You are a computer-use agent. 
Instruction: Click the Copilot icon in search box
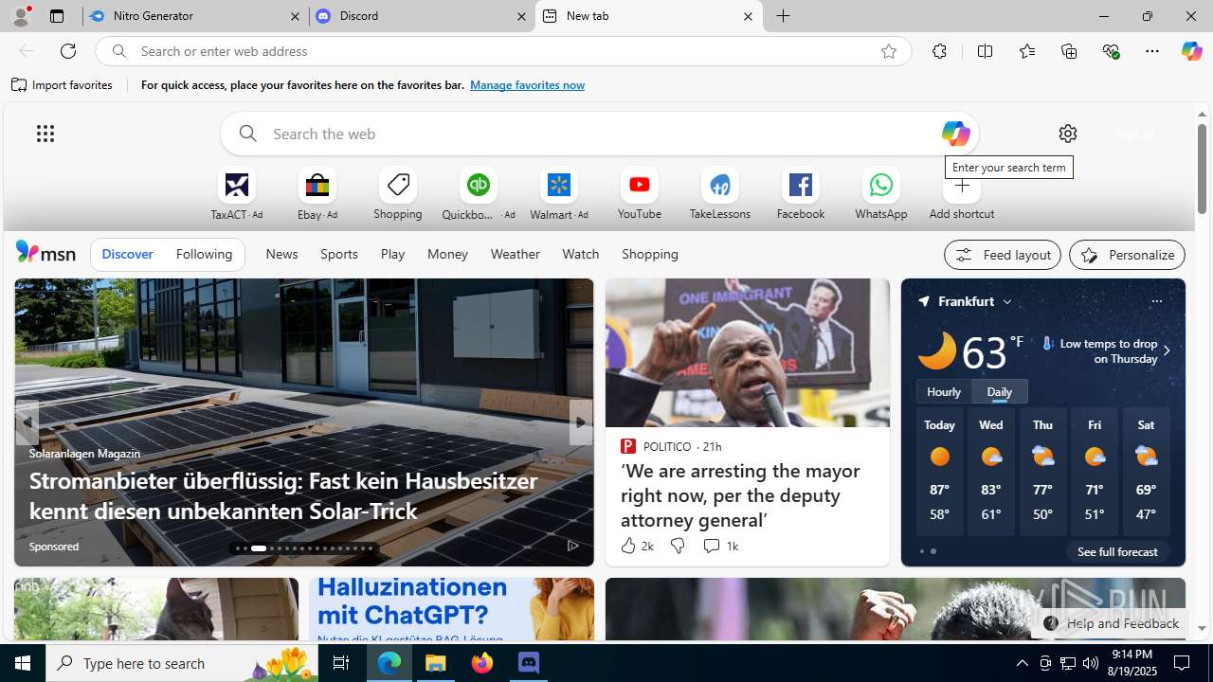(955, 134)
